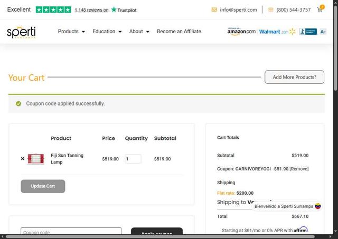
Task: Click the Sperti logo
Action: (x=21, y=32)
